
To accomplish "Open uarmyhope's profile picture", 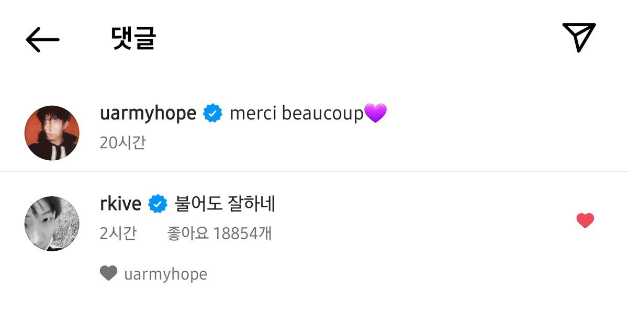I will 52,133.
